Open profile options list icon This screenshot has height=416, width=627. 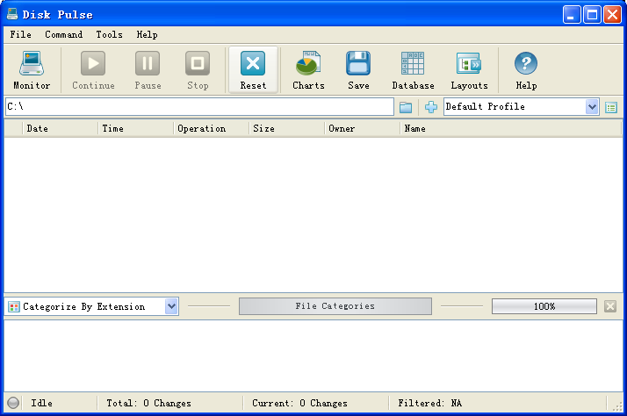(611, 107)
